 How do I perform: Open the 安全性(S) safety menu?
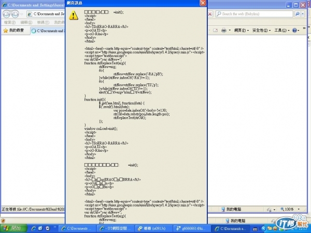[261, 31]
